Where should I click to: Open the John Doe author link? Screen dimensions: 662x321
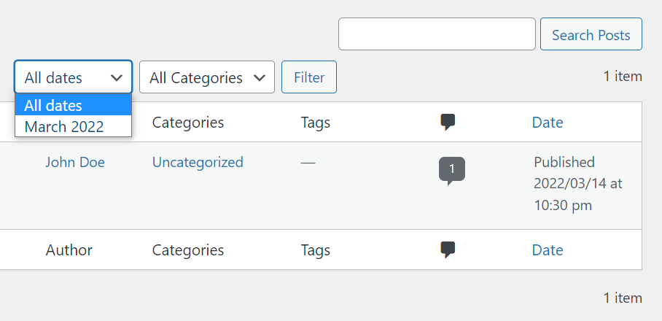75,162
